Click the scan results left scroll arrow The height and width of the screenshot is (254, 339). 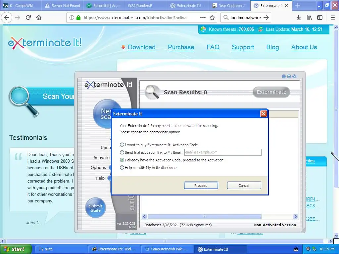(x=144, y=216)
